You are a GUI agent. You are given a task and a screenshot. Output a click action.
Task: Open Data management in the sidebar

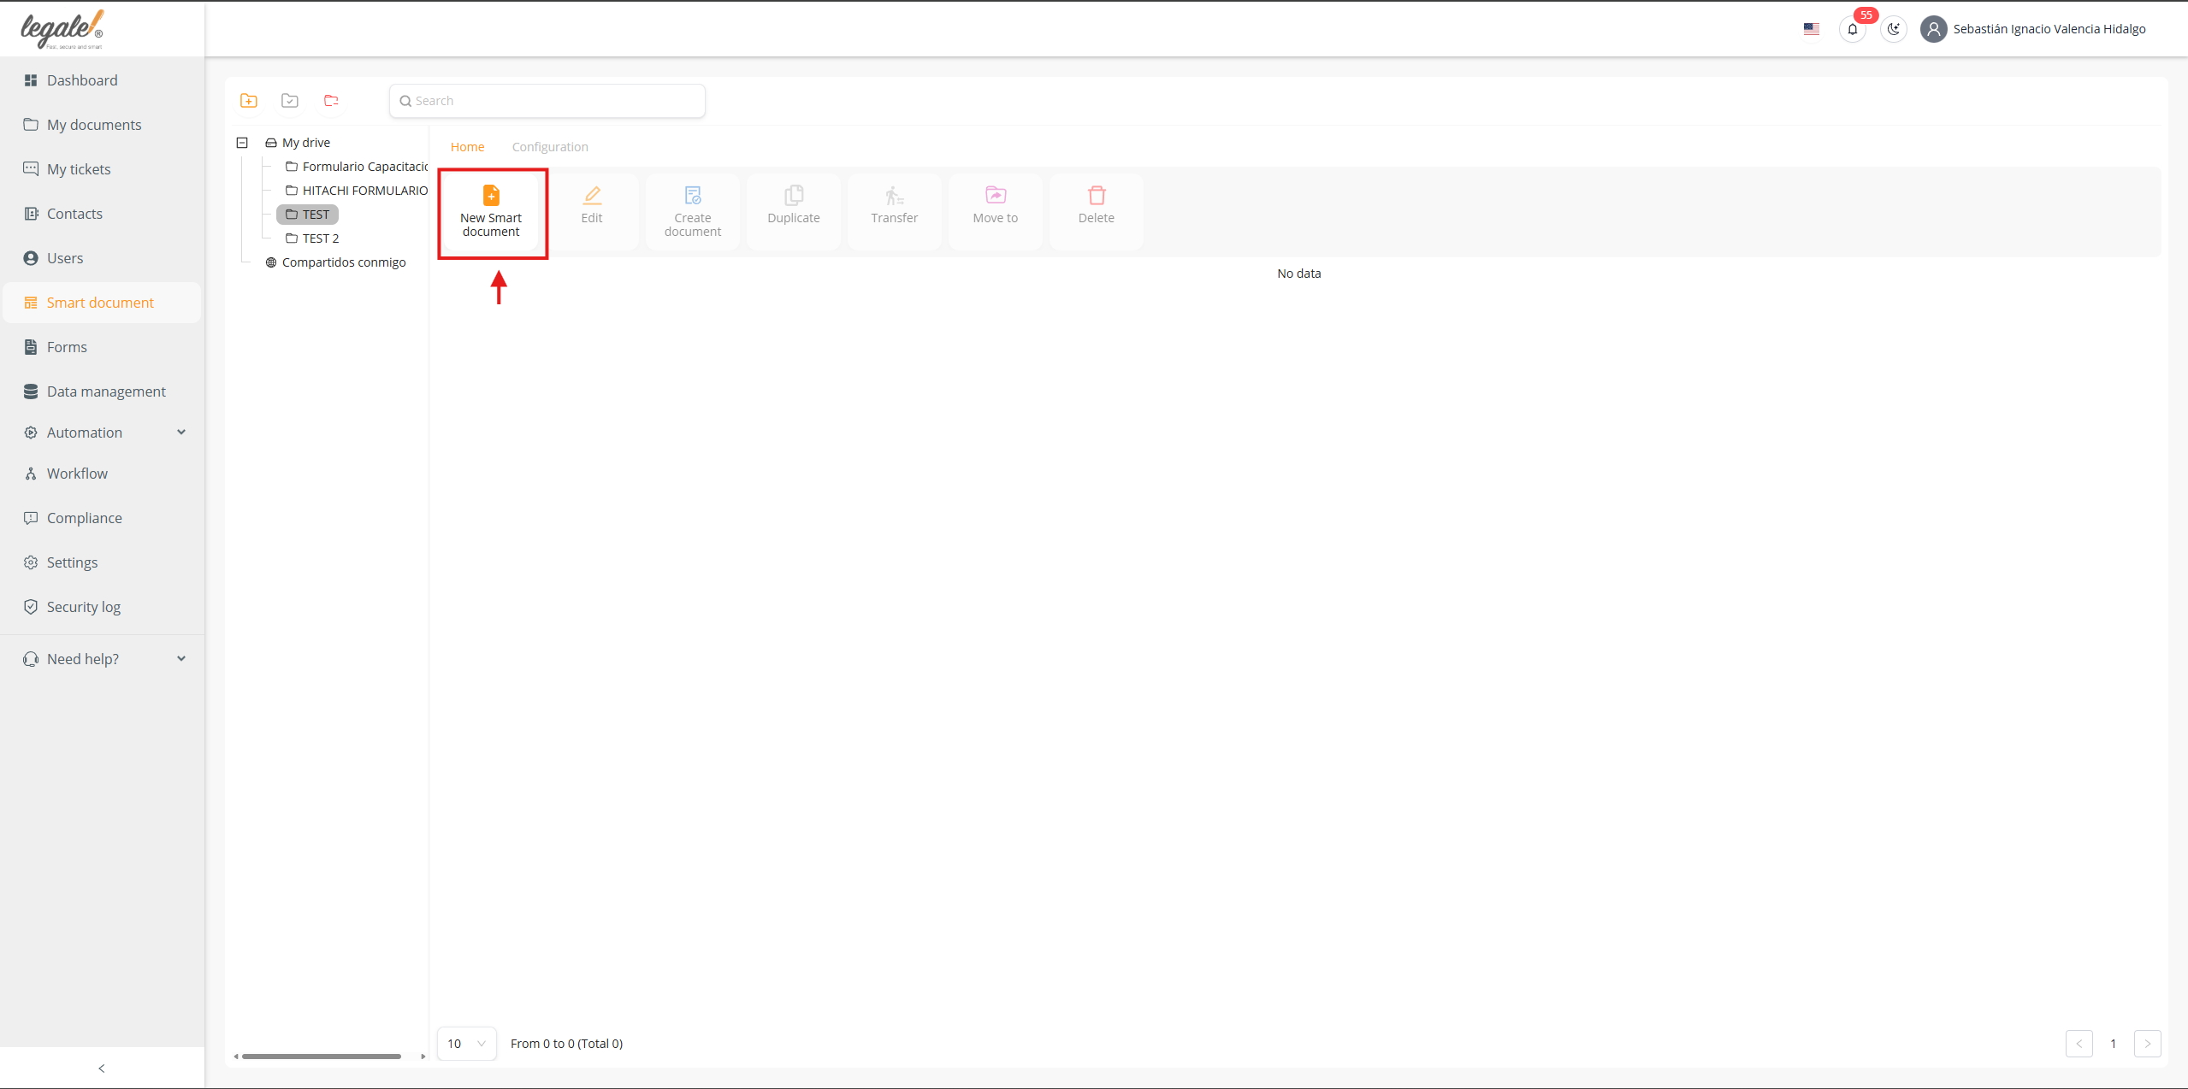tap(106, 391)
